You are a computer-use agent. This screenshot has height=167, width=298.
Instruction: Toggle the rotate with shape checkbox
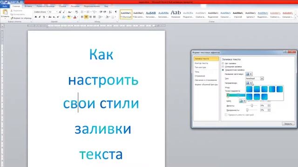(226, 115)
